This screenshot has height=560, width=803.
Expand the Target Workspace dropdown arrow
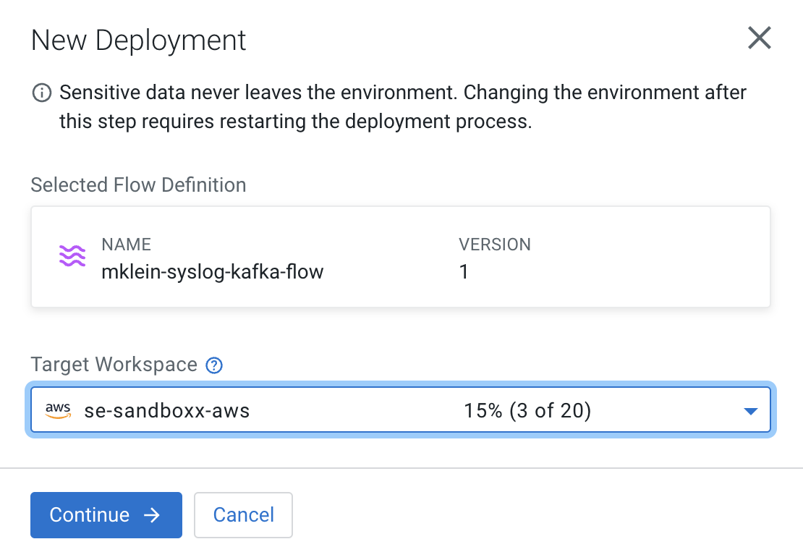(x=750, y=412)
